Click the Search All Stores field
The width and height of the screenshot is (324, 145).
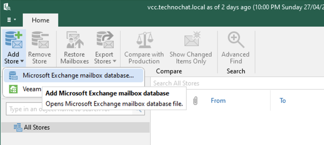[234, 83]
